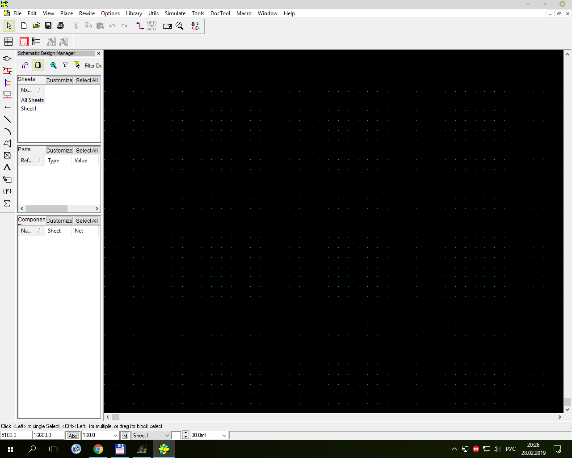Click the Paste clipboard icon

[100, 26]
